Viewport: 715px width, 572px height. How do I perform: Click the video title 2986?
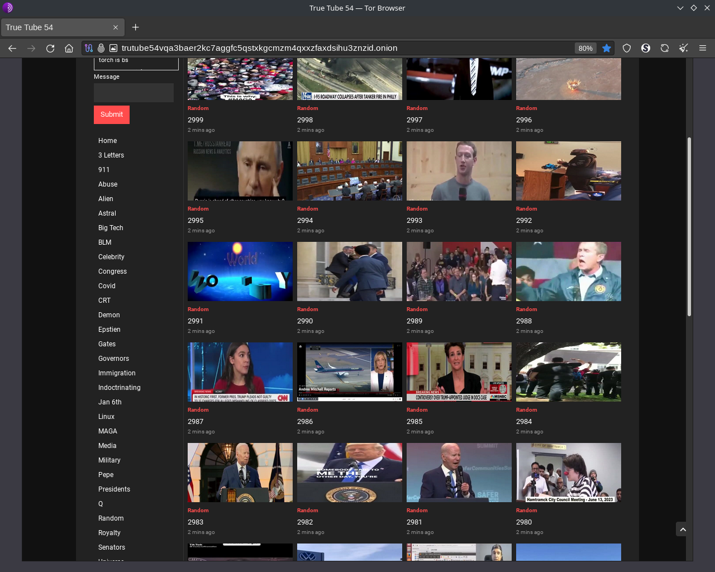305,422
